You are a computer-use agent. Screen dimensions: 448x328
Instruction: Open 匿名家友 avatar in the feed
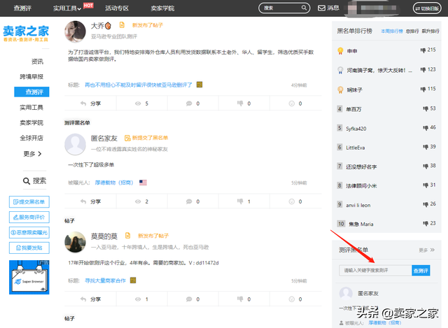[x=75, y=145]
